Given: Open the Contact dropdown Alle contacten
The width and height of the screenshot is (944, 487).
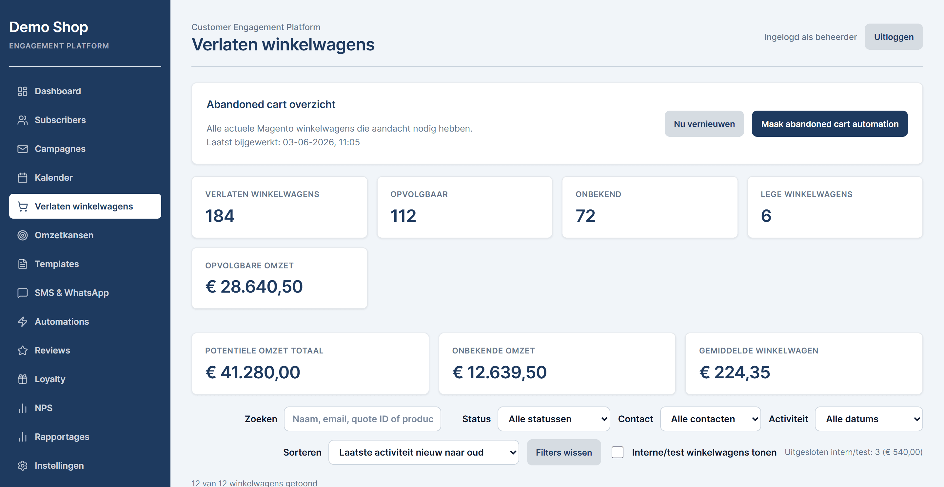Looking at the screenshot, I should pyautogui.click(x=710, y=419).
